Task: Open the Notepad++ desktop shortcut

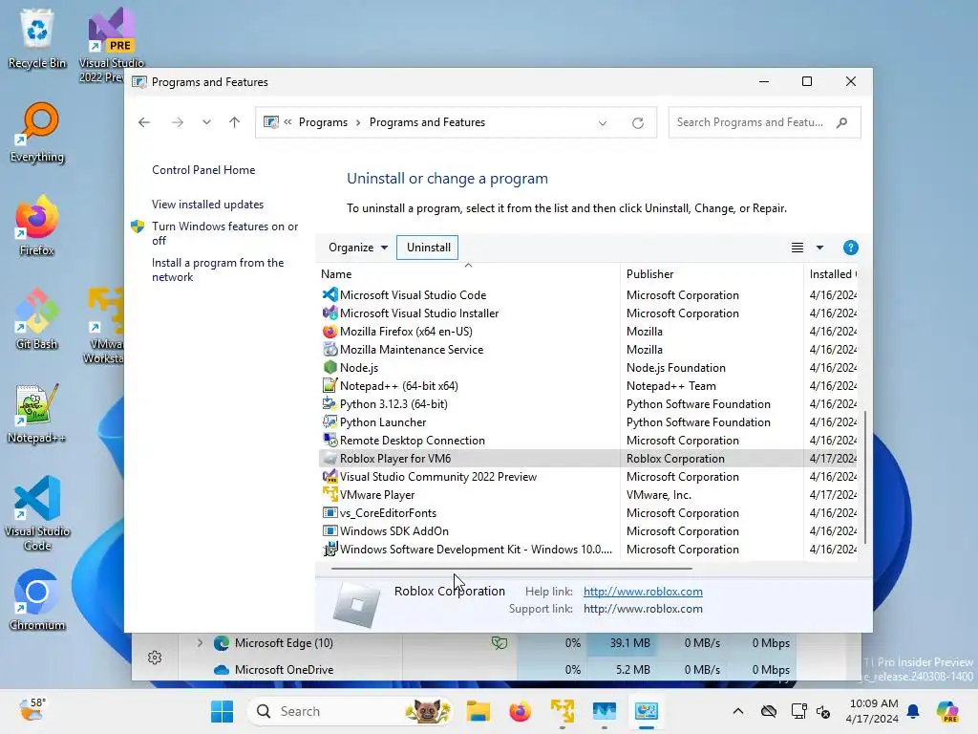Action: point(37,413)
